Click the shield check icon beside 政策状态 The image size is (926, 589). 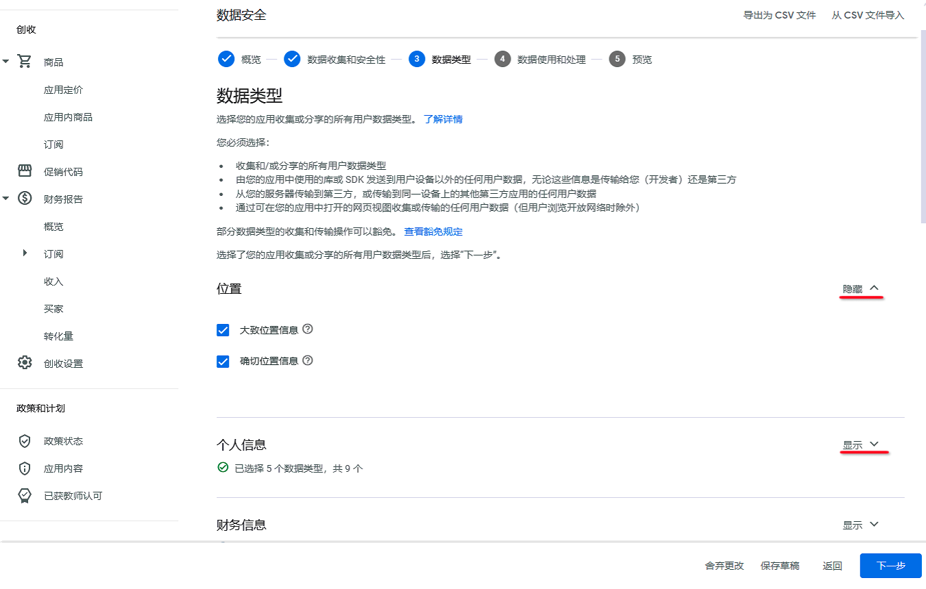click(x=25, y=441)
